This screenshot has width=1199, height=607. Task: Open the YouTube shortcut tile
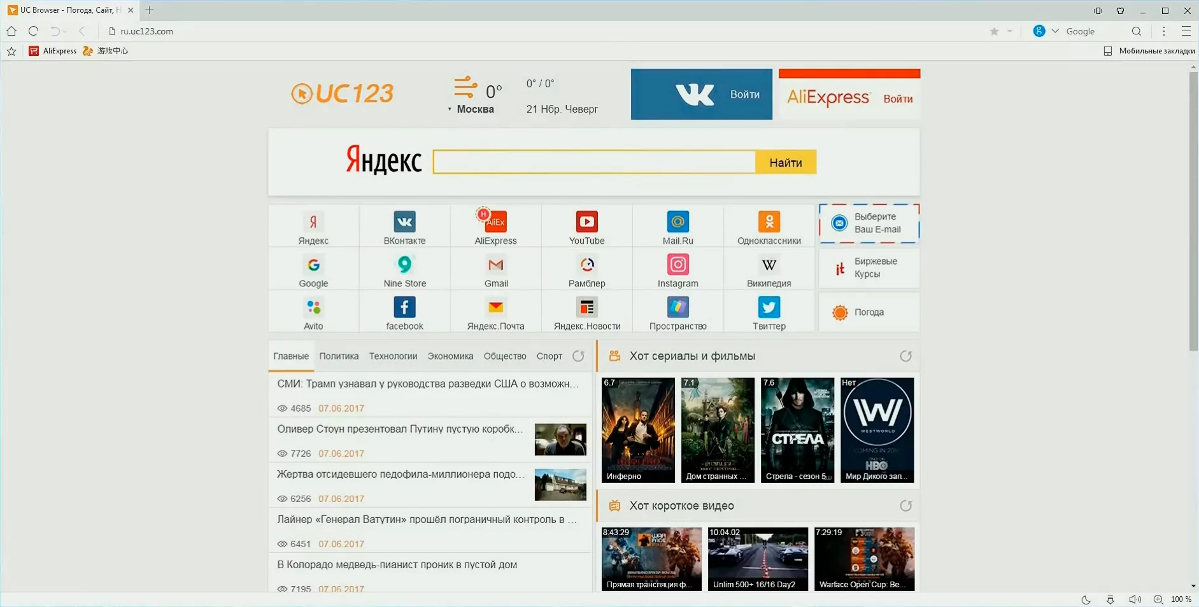[586, 226]
